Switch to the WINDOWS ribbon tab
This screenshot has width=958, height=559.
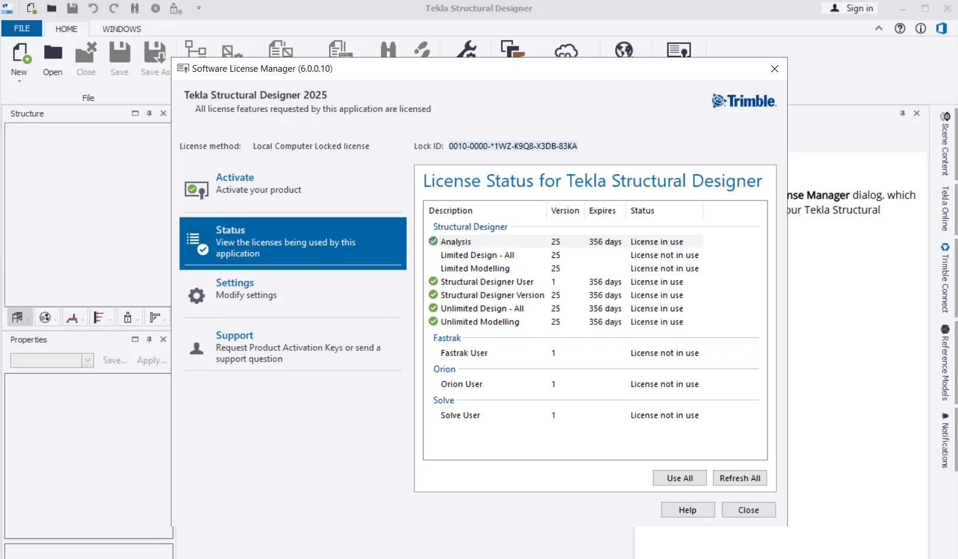(x=122, y=28)
